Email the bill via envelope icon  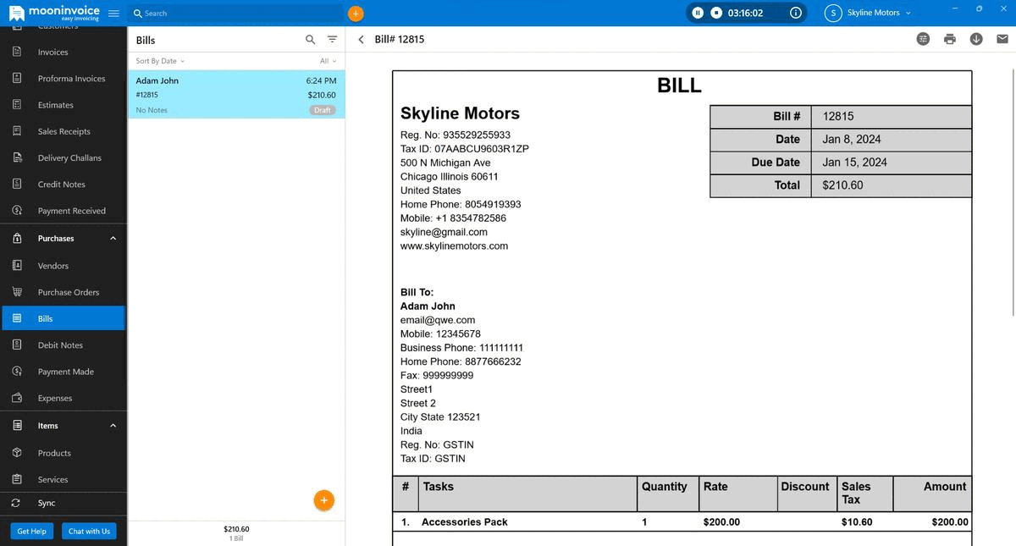click(1002, 39)
